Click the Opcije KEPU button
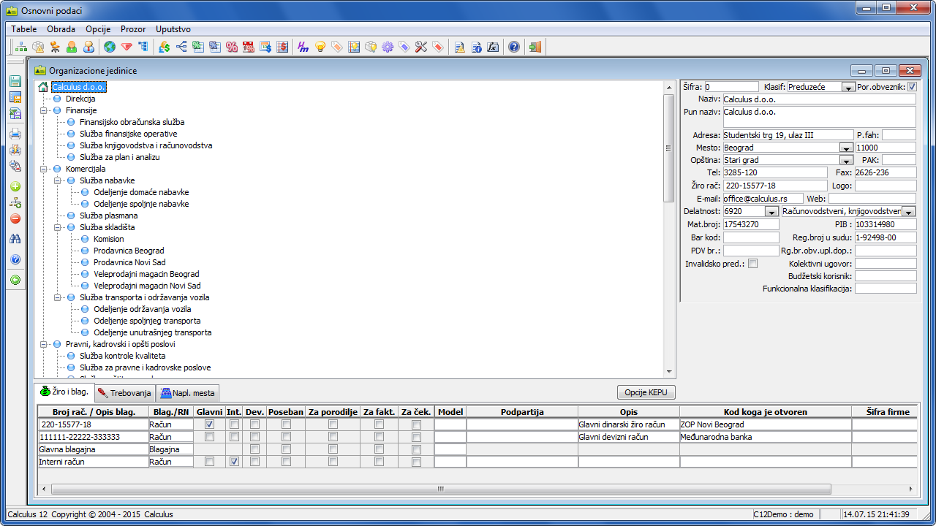The width and height of the screenshot is (936, 526). click(646, 392)
